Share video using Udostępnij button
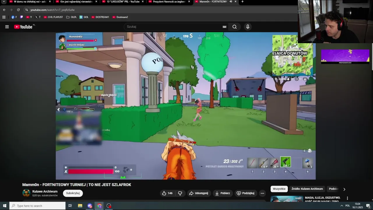Image resolution: width=373 pixels, height=210 pixels. click(198, 193)
